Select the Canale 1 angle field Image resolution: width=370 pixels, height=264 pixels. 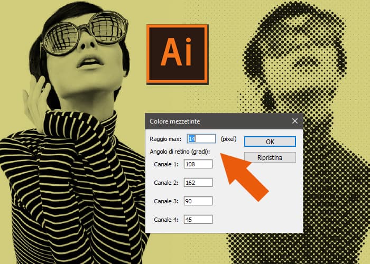[x=198, y=164]
